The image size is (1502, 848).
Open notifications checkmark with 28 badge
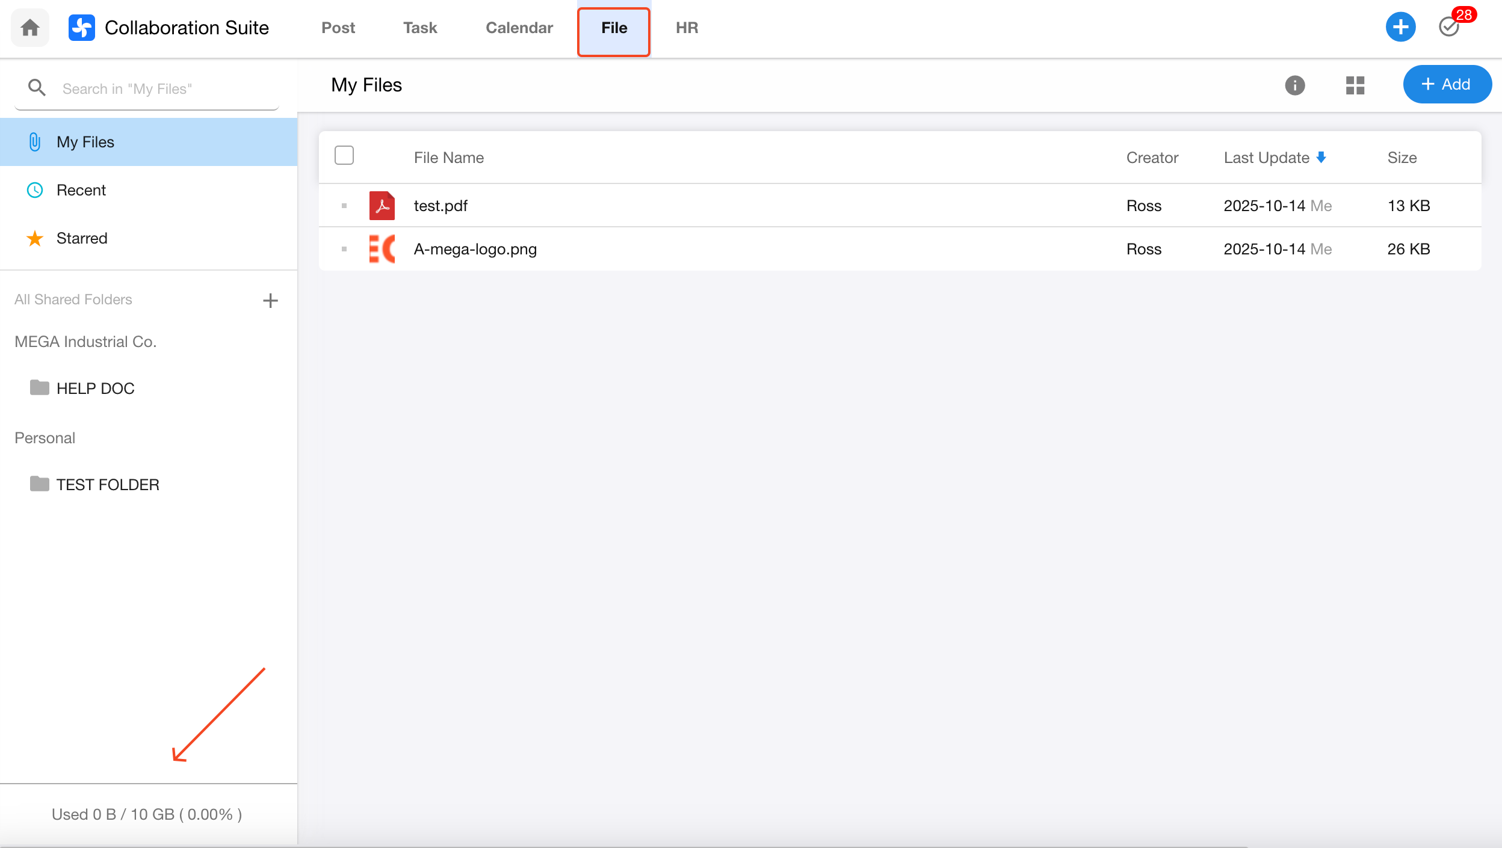pos(1449,27)
